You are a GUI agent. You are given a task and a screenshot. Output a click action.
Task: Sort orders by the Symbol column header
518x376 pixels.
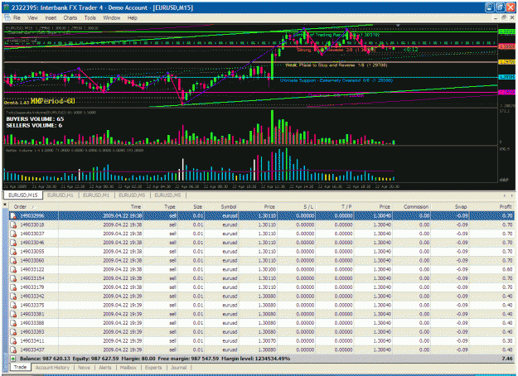(x=222, y=207)
